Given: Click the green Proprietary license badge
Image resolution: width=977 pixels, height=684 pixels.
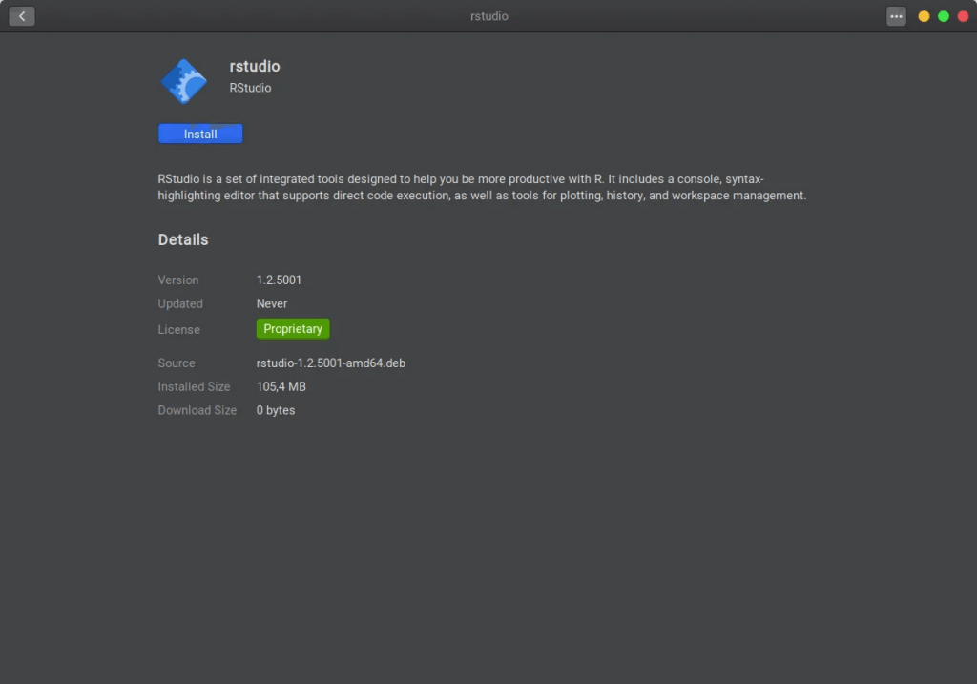Looking at the screenshot, I should [x=293, y=329].
